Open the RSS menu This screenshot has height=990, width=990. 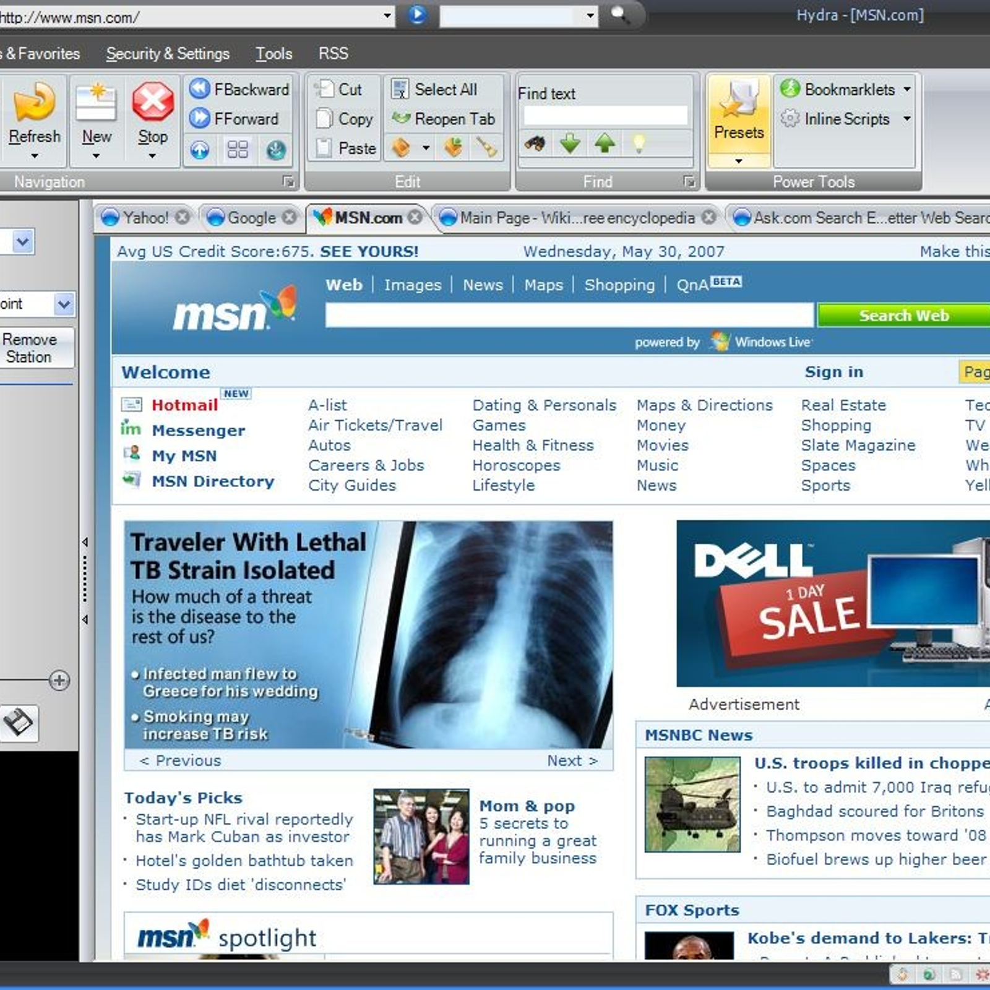334,54
